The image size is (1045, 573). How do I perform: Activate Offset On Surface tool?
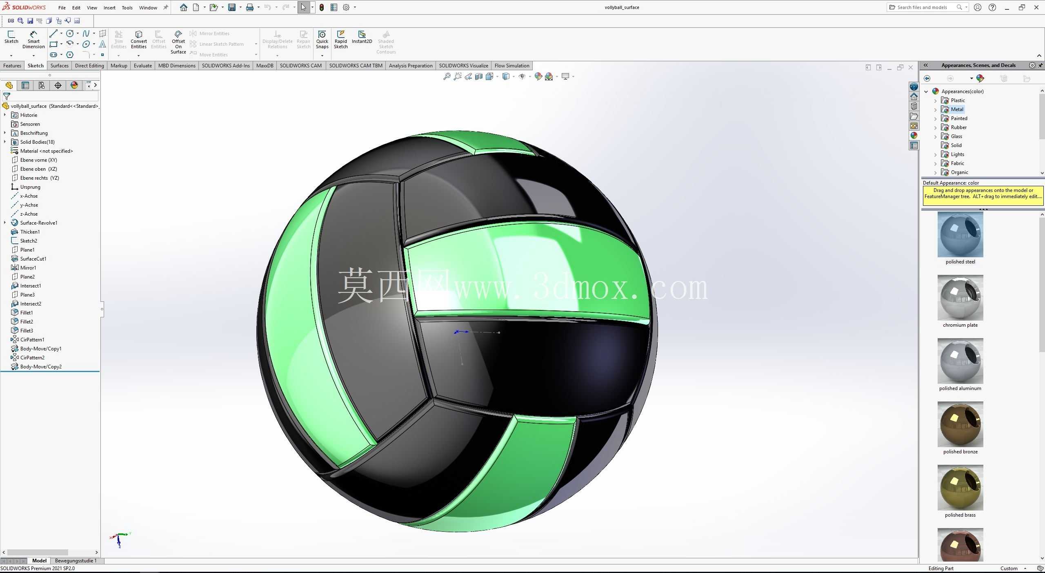(x=178, y=42)
